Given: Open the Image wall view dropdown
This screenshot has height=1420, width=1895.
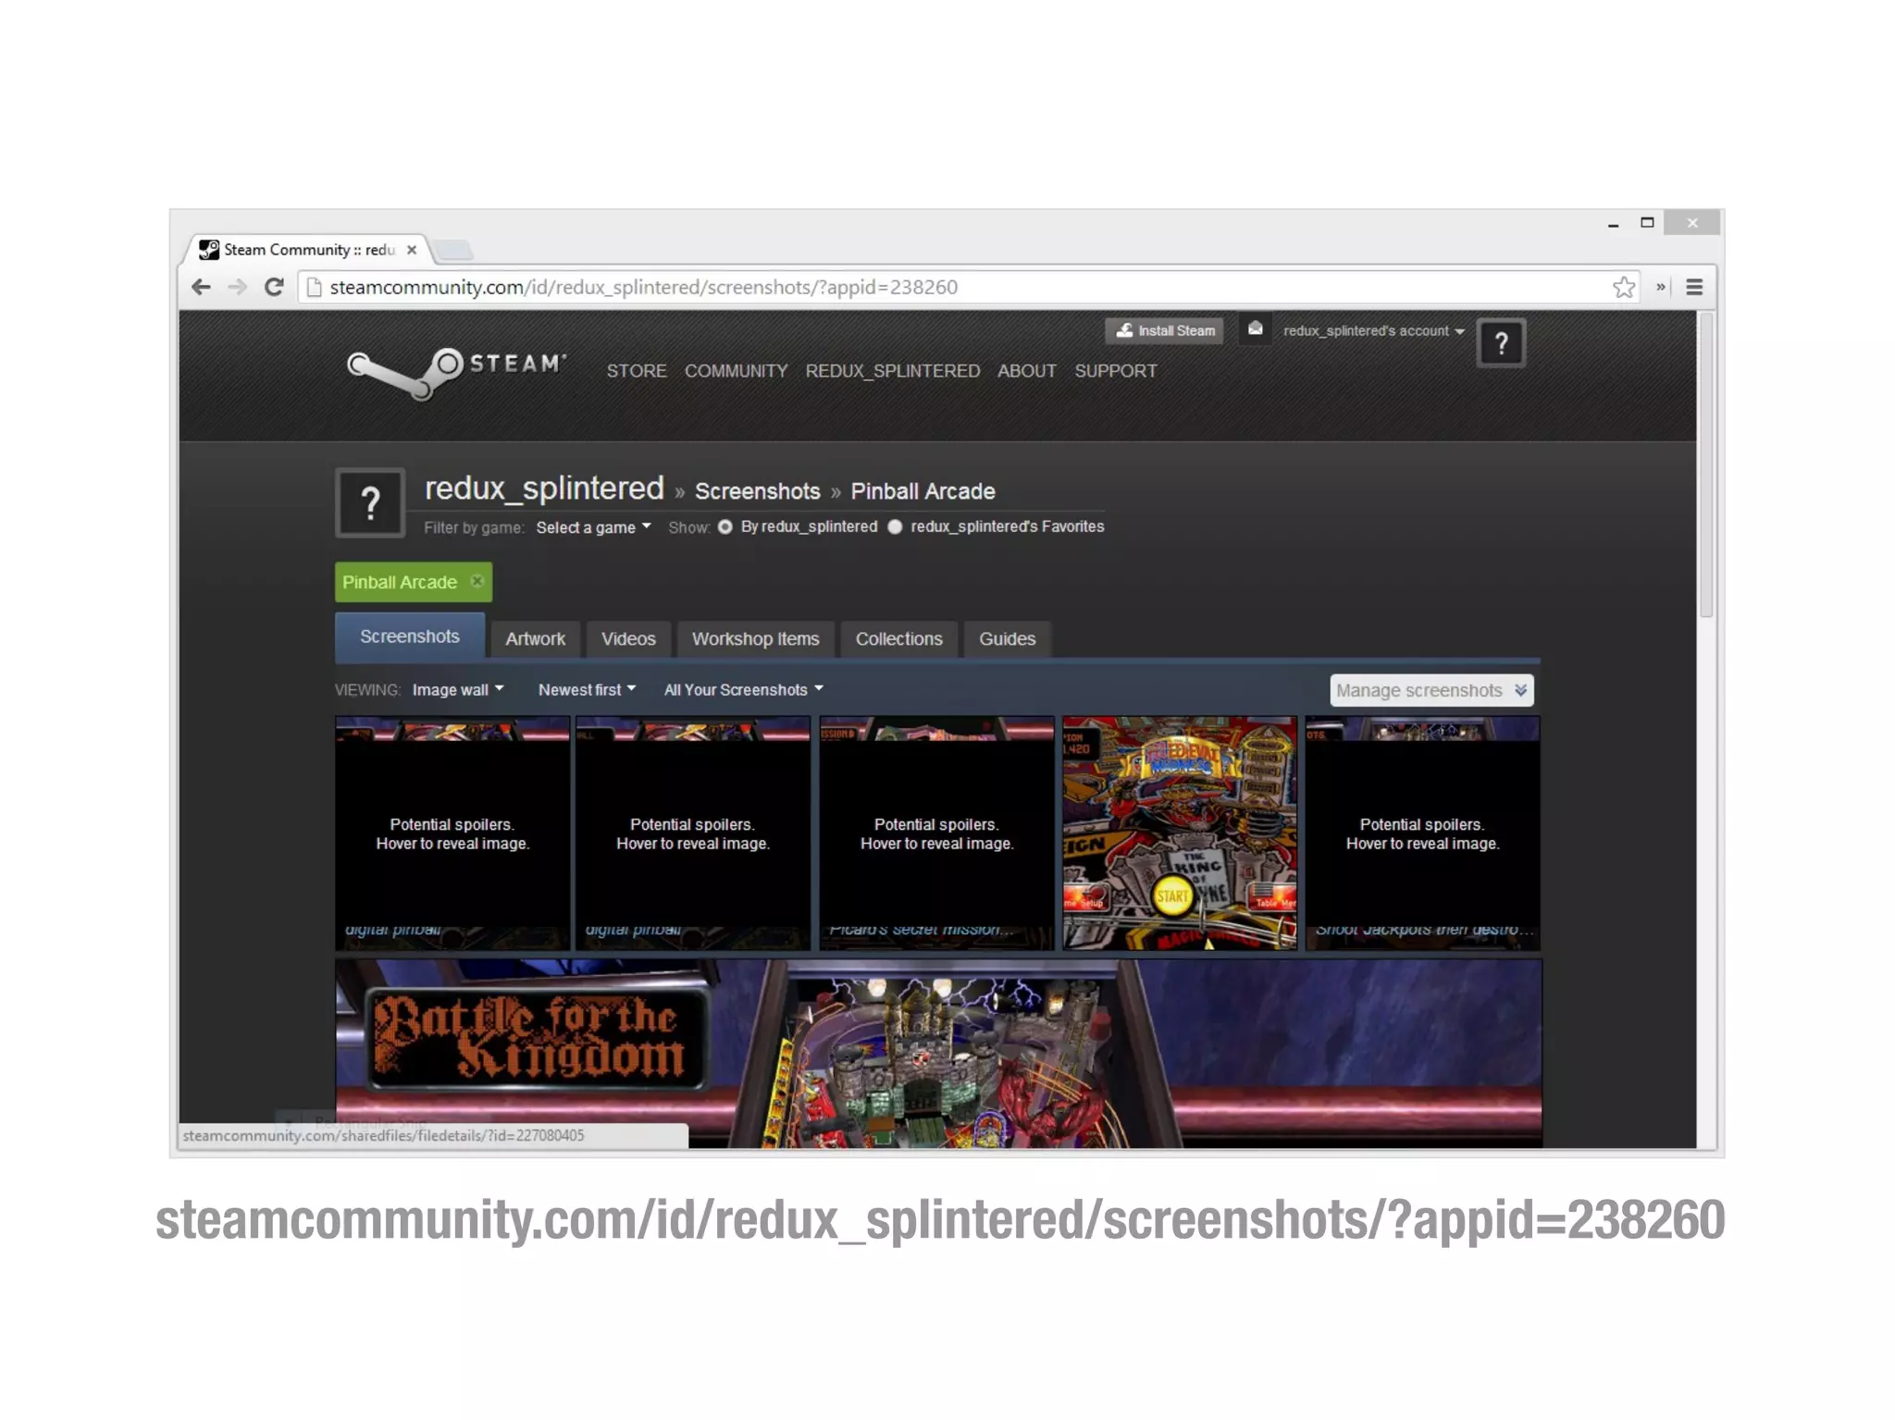Looking at the screenshot, I should click(458, 690).
